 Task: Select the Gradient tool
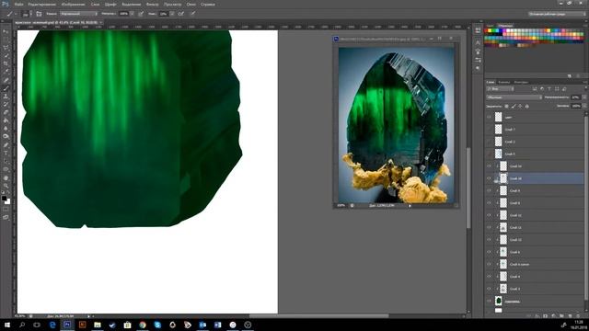pos(6,120)
